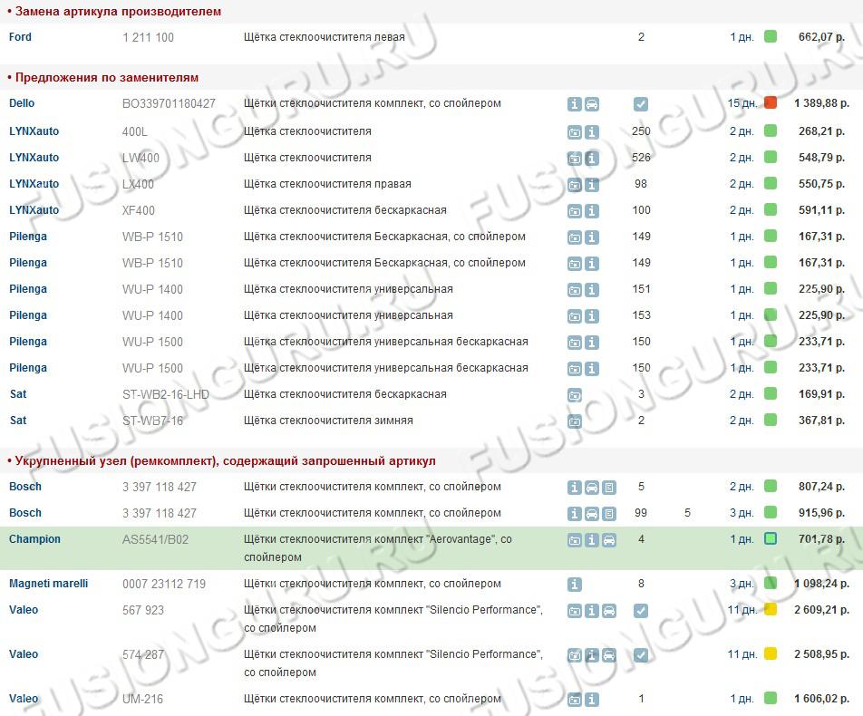Click price 1 606,02 р.
863x716 pixels.
coord(821,699)
